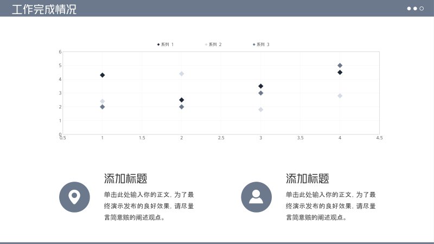This screenshot has width=434, height=244.
Task: Click the x-axis label 4.5
Action: tap(379, 138)
